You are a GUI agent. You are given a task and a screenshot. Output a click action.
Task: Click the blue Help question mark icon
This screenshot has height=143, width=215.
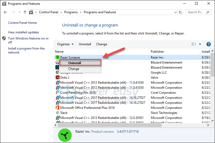(208, 44)
